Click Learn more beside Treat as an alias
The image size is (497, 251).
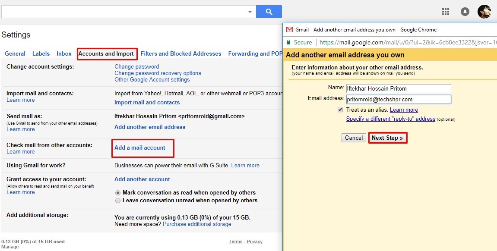coord(404,110)
